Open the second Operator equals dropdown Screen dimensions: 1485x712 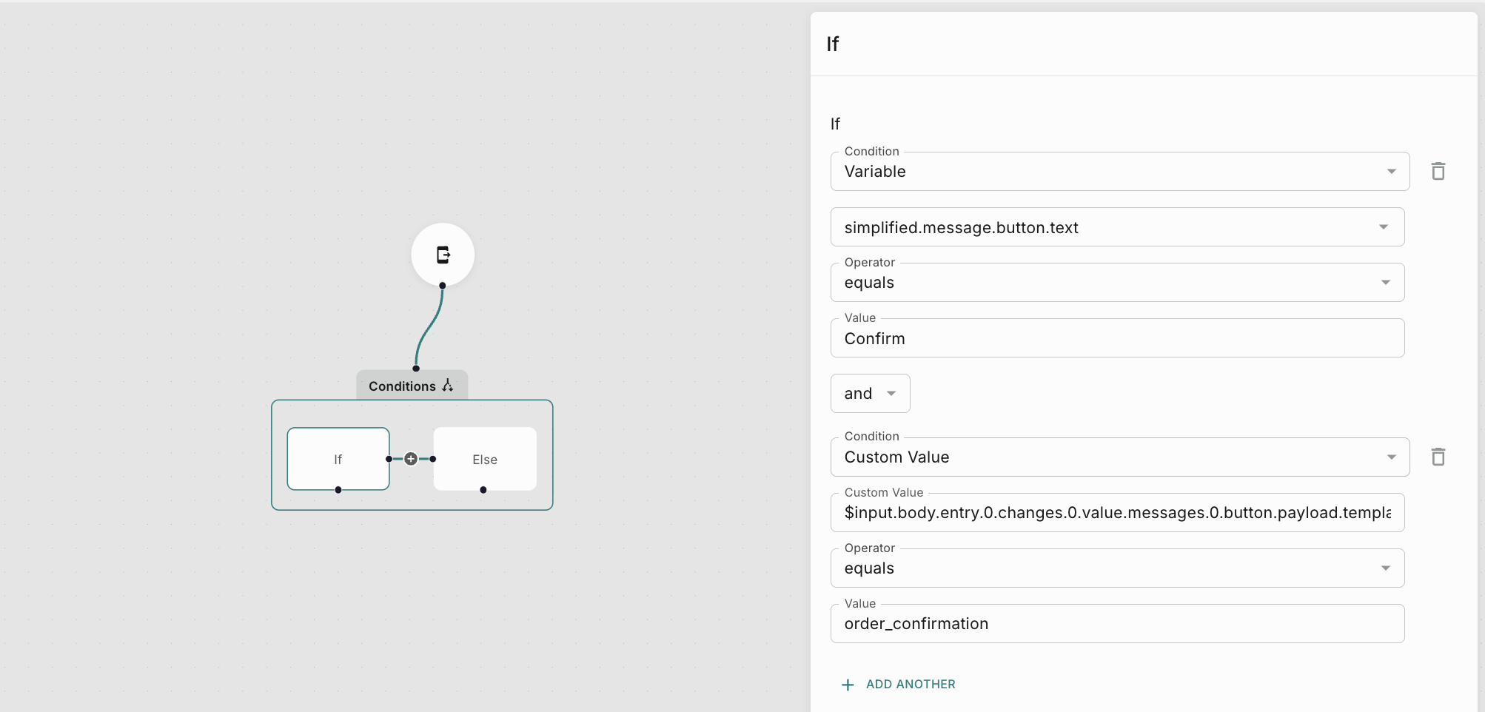(1116, 568)
